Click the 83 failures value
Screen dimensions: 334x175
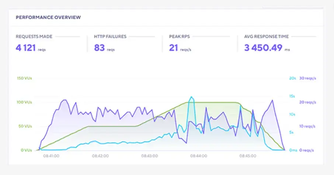(100, 48)
